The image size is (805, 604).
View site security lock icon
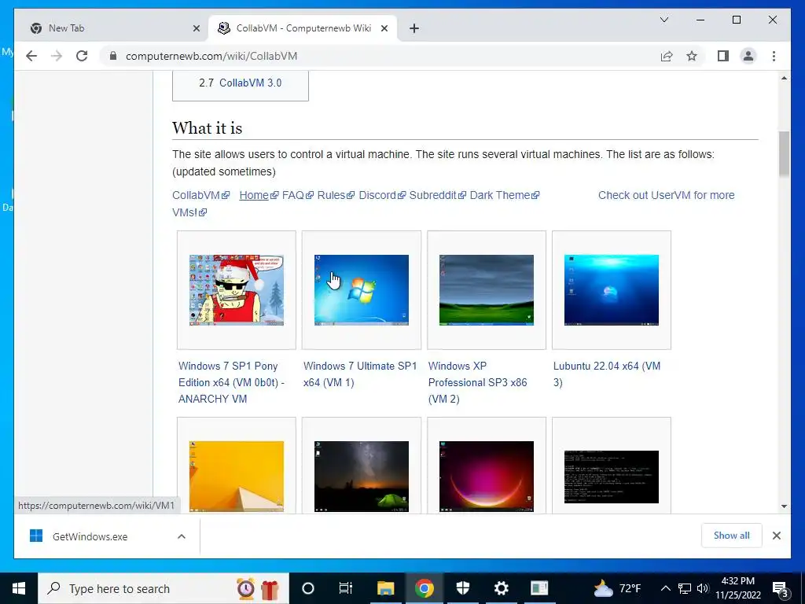113,56
